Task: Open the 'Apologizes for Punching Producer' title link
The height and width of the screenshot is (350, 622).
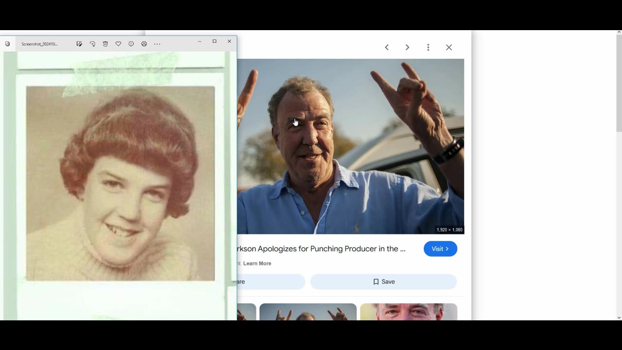Action: pyautogui.click(x=321, y=249)
